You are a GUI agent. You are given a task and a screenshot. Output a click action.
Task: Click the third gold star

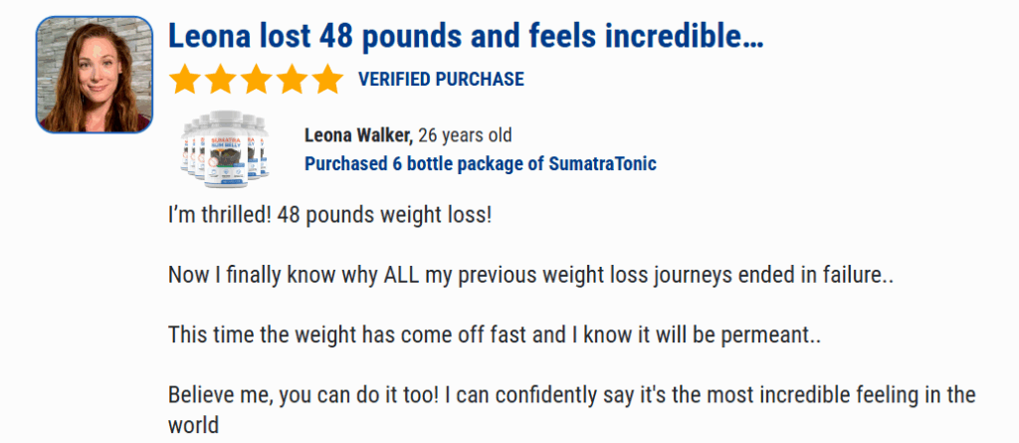pos(256,80)
